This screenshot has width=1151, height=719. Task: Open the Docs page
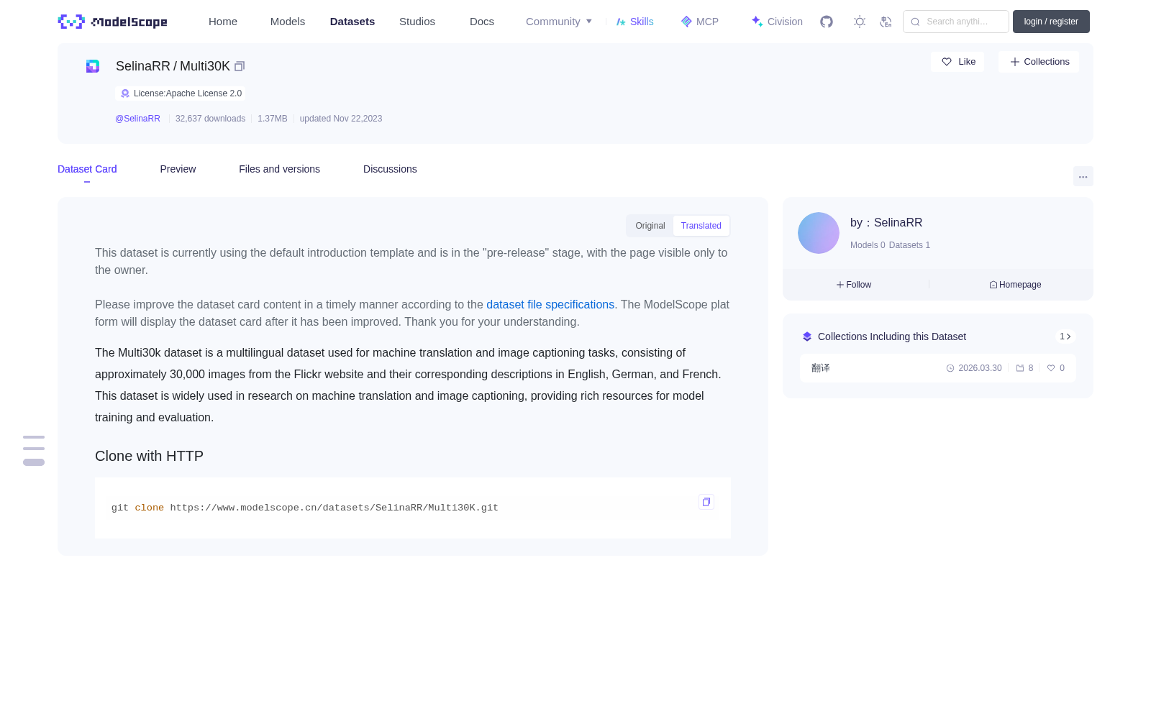482,22
